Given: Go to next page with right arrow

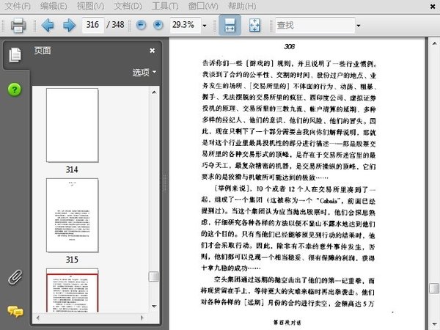Looking at the screenshot, I should click(x=70, y=25).
